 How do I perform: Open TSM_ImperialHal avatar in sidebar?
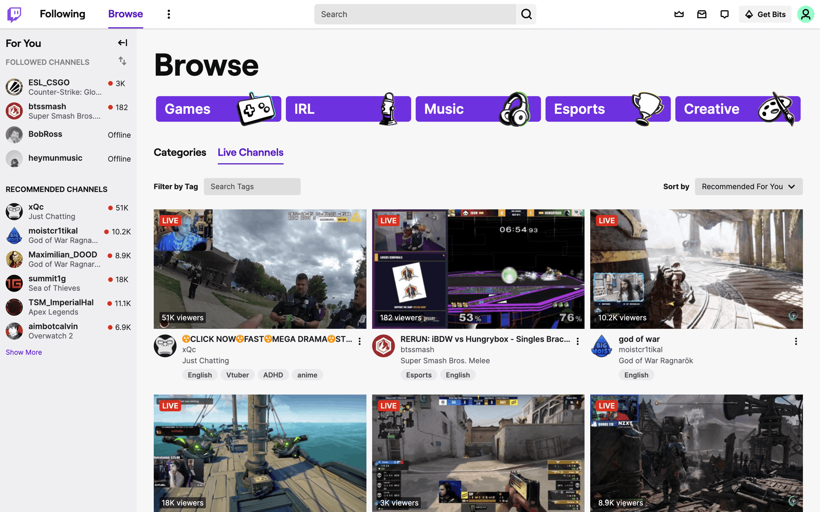coord(14,307)
